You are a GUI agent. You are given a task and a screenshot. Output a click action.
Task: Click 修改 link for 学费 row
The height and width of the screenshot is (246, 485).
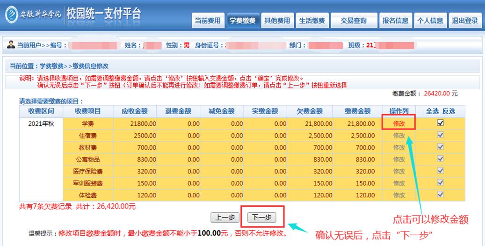click(x=399, y=124)
